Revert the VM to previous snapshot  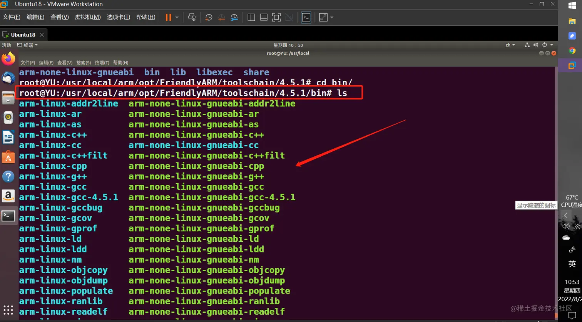click(x=221, y=17)
